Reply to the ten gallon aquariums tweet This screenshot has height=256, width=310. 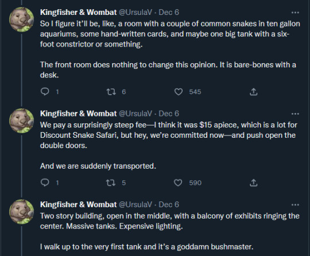click(x=45, y=92)
